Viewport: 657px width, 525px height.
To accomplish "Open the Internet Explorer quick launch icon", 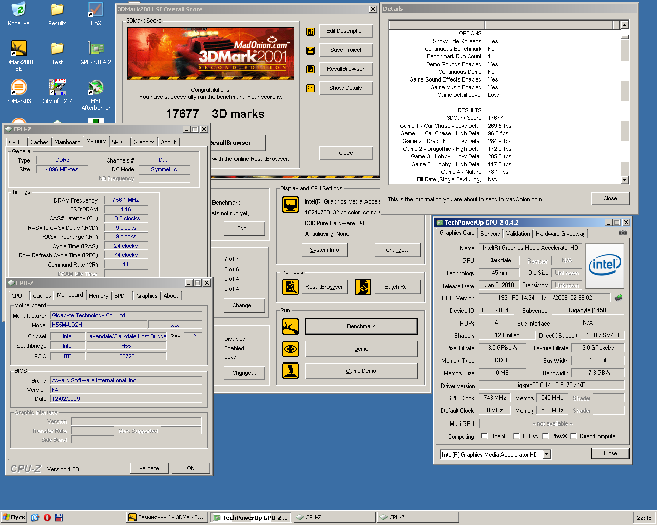I will pos(35,517).
